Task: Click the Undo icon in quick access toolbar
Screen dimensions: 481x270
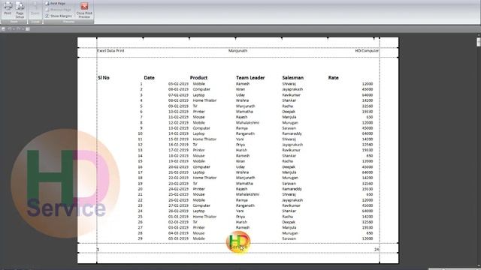Action: 9,29
